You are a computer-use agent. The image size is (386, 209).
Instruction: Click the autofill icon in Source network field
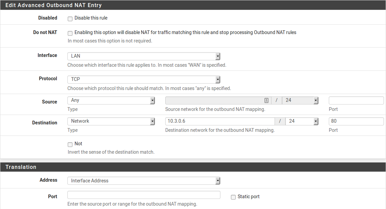coord(266,100)
